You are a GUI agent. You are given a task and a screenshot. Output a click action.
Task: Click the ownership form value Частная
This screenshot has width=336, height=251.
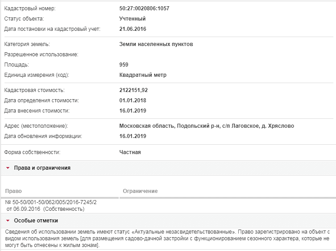pyautogui.click(x=130, y=152)
